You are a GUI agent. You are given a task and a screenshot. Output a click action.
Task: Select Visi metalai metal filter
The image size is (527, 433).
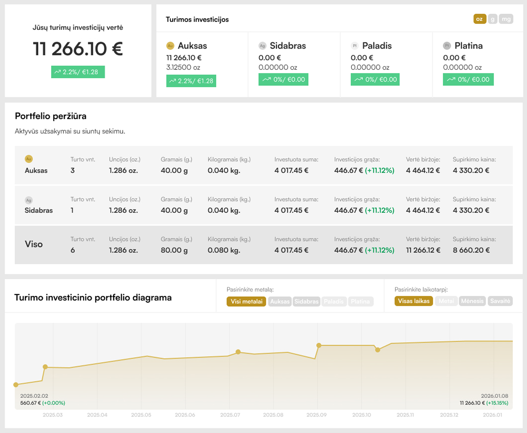coord(246,301)
